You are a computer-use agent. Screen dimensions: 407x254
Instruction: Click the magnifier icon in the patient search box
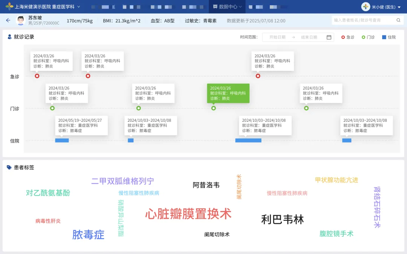tap(398, 20)
